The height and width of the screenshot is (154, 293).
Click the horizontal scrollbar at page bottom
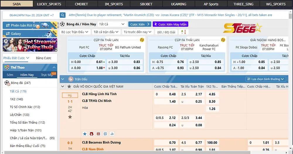(127, 153)
